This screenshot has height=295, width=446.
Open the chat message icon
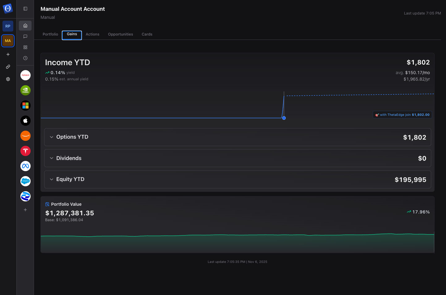point(25,36)
